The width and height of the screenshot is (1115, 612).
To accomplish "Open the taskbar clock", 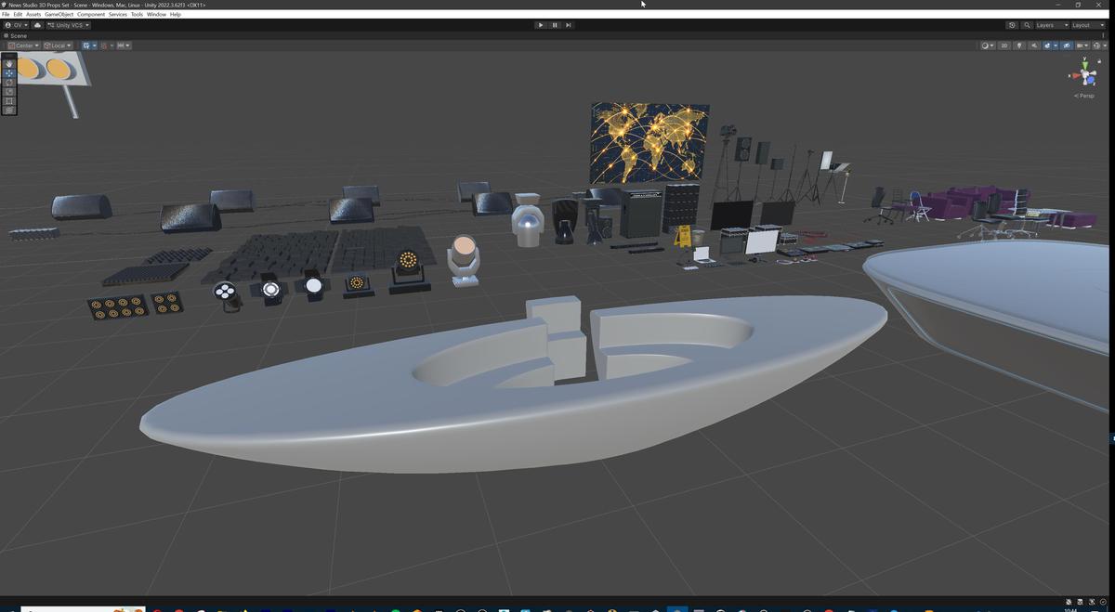I will coord(1072,608).
